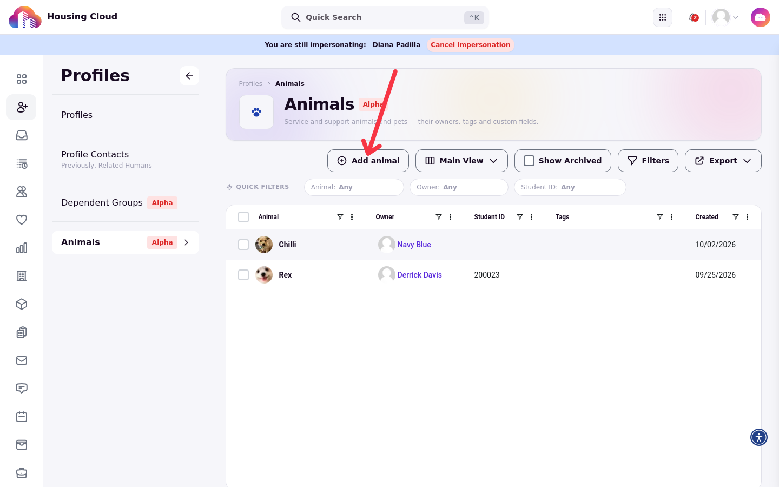Collapse the Profiles side panel with back arrow
Image resolution: width=779 pixels, height=487 pixels.
[x=189, y=76]
